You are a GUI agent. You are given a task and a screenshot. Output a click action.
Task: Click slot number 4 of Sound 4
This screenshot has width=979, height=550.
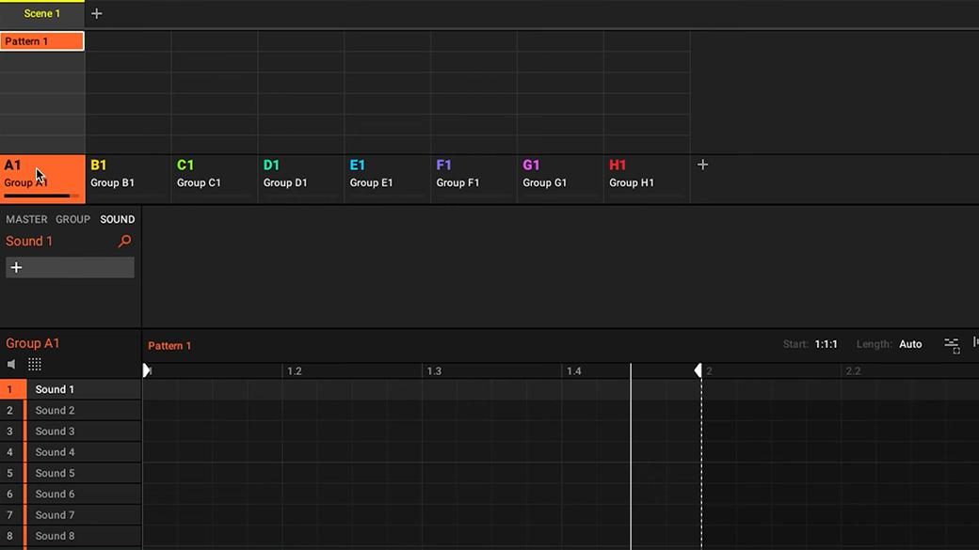(10, 452)
